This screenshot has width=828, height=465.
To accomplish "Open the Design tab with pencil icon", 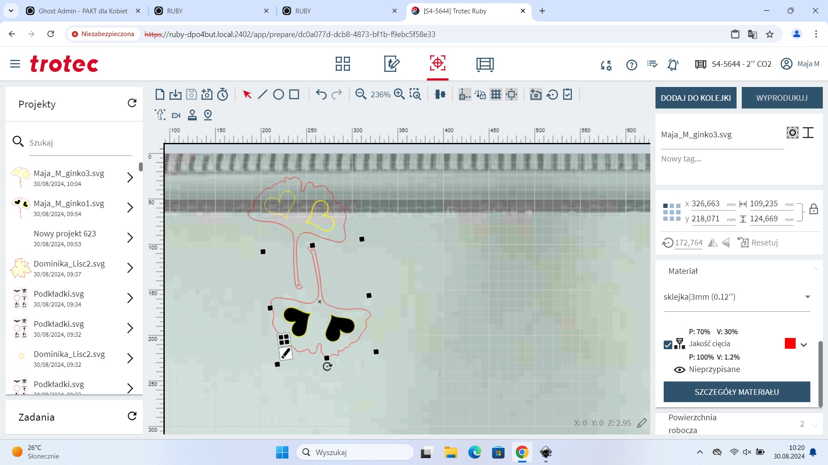I will click(x=392, y=64).
